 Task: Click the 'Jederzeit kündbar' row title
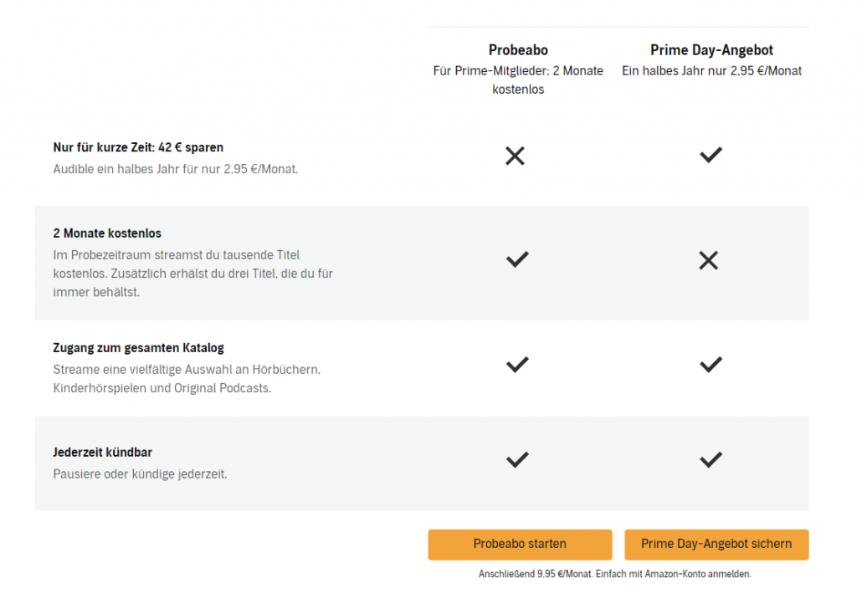pyautogui.click(x=102, y=452)
